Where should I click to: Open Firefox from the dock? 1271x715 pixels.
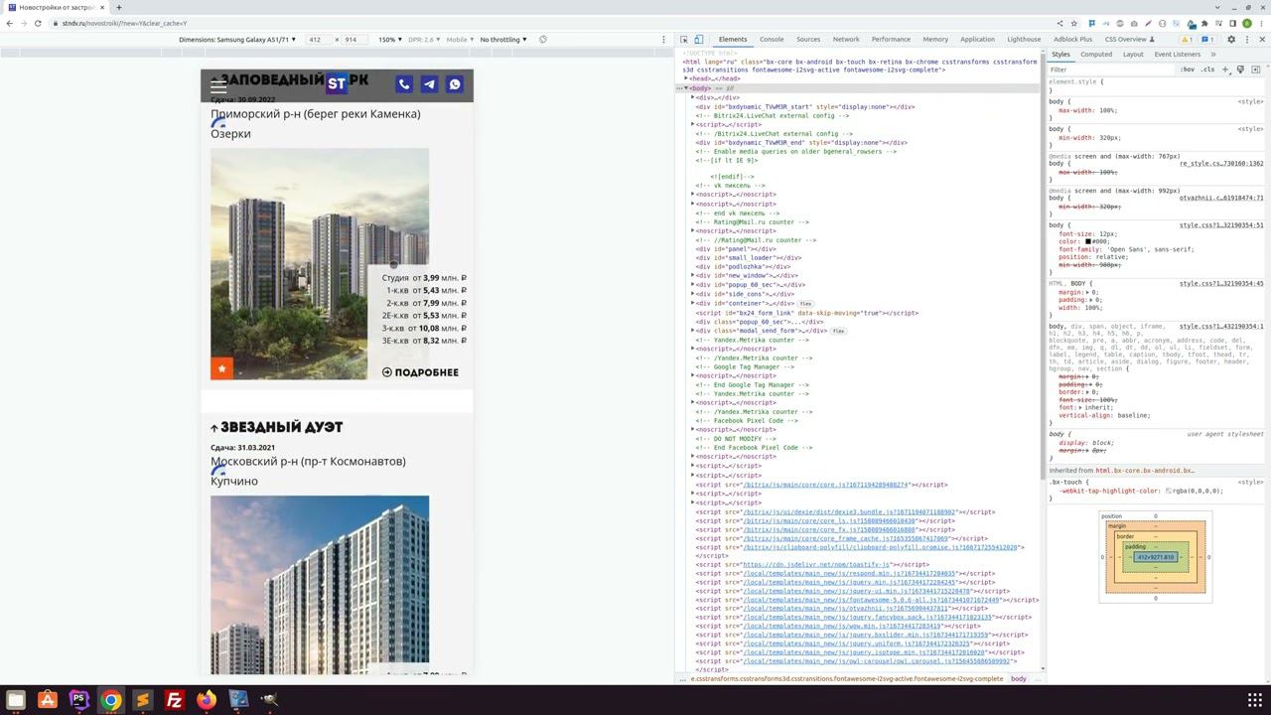[x=206, y=699]
